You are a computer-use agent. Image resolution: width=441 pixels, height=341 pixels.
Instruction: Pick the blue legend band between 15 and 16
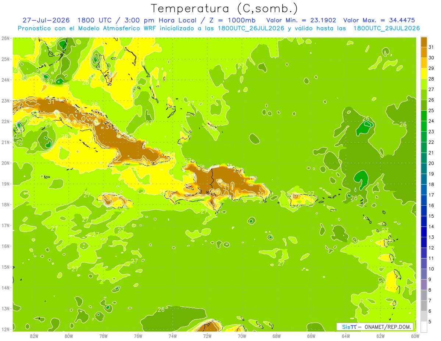[x=424, y=211]
